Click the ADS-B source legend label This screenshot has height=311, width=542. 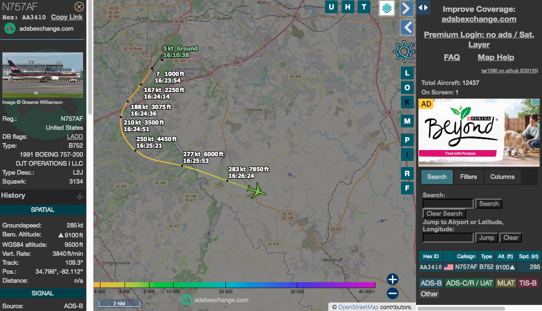coord(431,283)
